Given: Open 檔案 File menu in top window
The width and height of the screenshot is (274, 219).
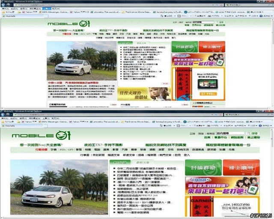Looking at the screenshot, I should click(x=5, y=9).
